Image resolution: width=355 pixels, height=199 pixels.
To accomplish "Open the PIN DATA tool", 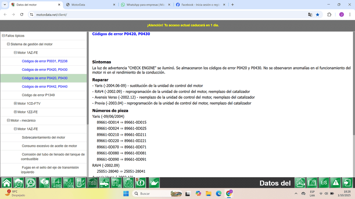I will tap(69, 182).
